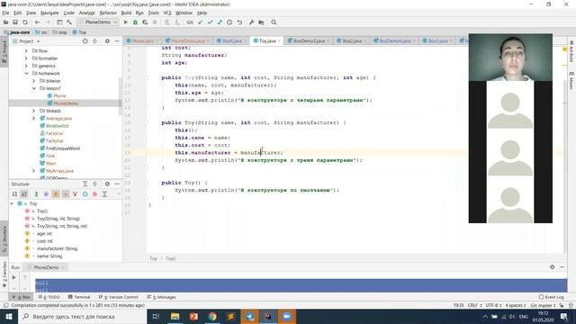Run with coverage icon in toolbar
576x324 pixels.
point(145,22)
